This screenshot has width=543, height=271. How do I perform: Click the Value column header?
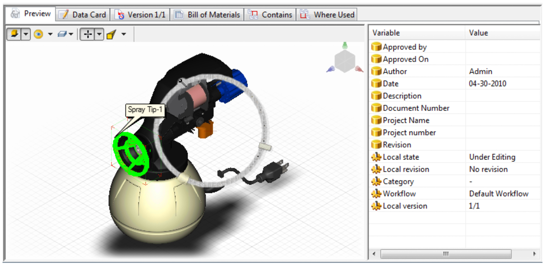pyautogui.click(x=478, y=33)
